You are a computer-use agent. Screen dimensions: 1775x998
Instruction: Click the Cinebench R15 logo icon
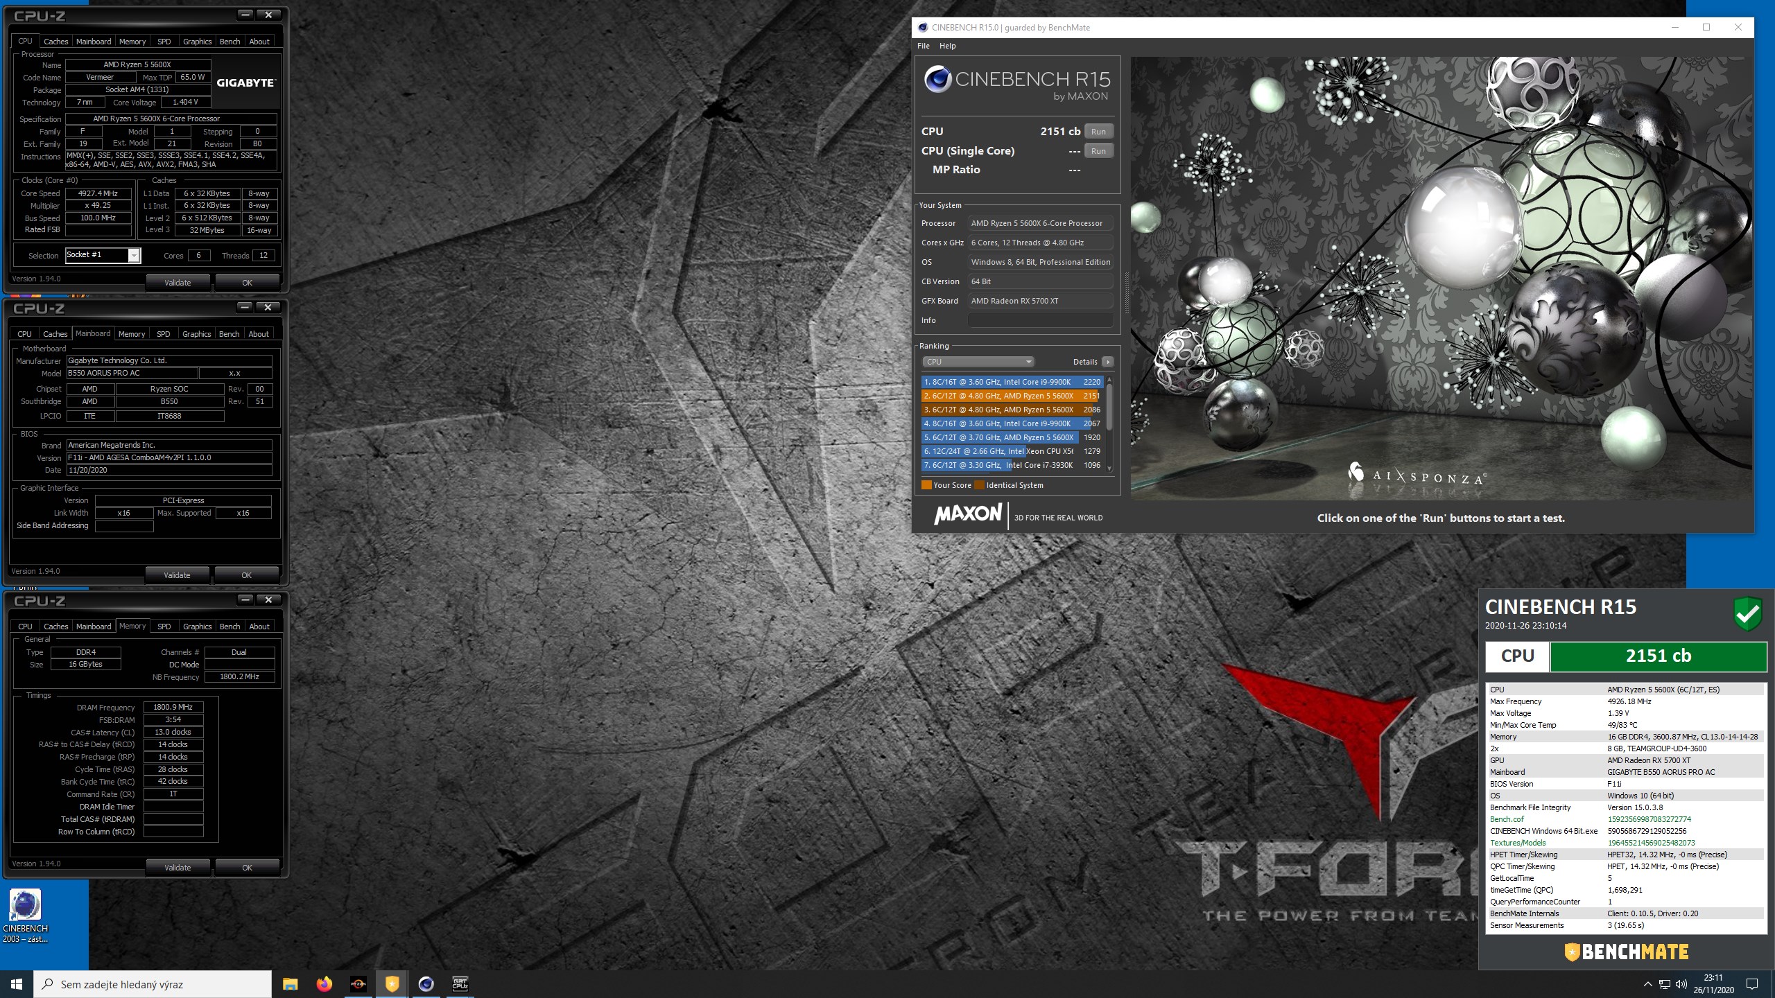click(x=938, y=79)
